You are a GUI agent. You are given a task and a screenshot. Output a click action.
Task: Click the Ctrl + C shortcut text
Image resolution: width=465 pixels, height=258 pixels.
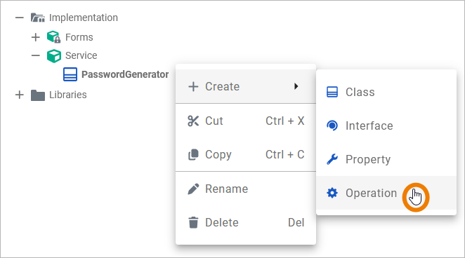point(285,154)
